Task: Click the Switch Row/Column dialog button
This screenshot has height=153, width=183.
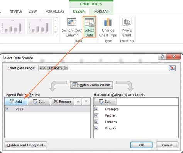Action: [x=91, y=85]
